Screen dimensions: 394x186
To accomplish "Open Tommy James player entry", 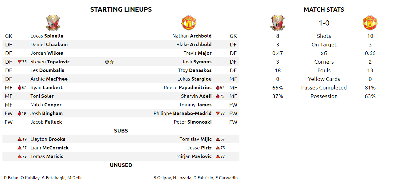I will [x=195, y=105].
